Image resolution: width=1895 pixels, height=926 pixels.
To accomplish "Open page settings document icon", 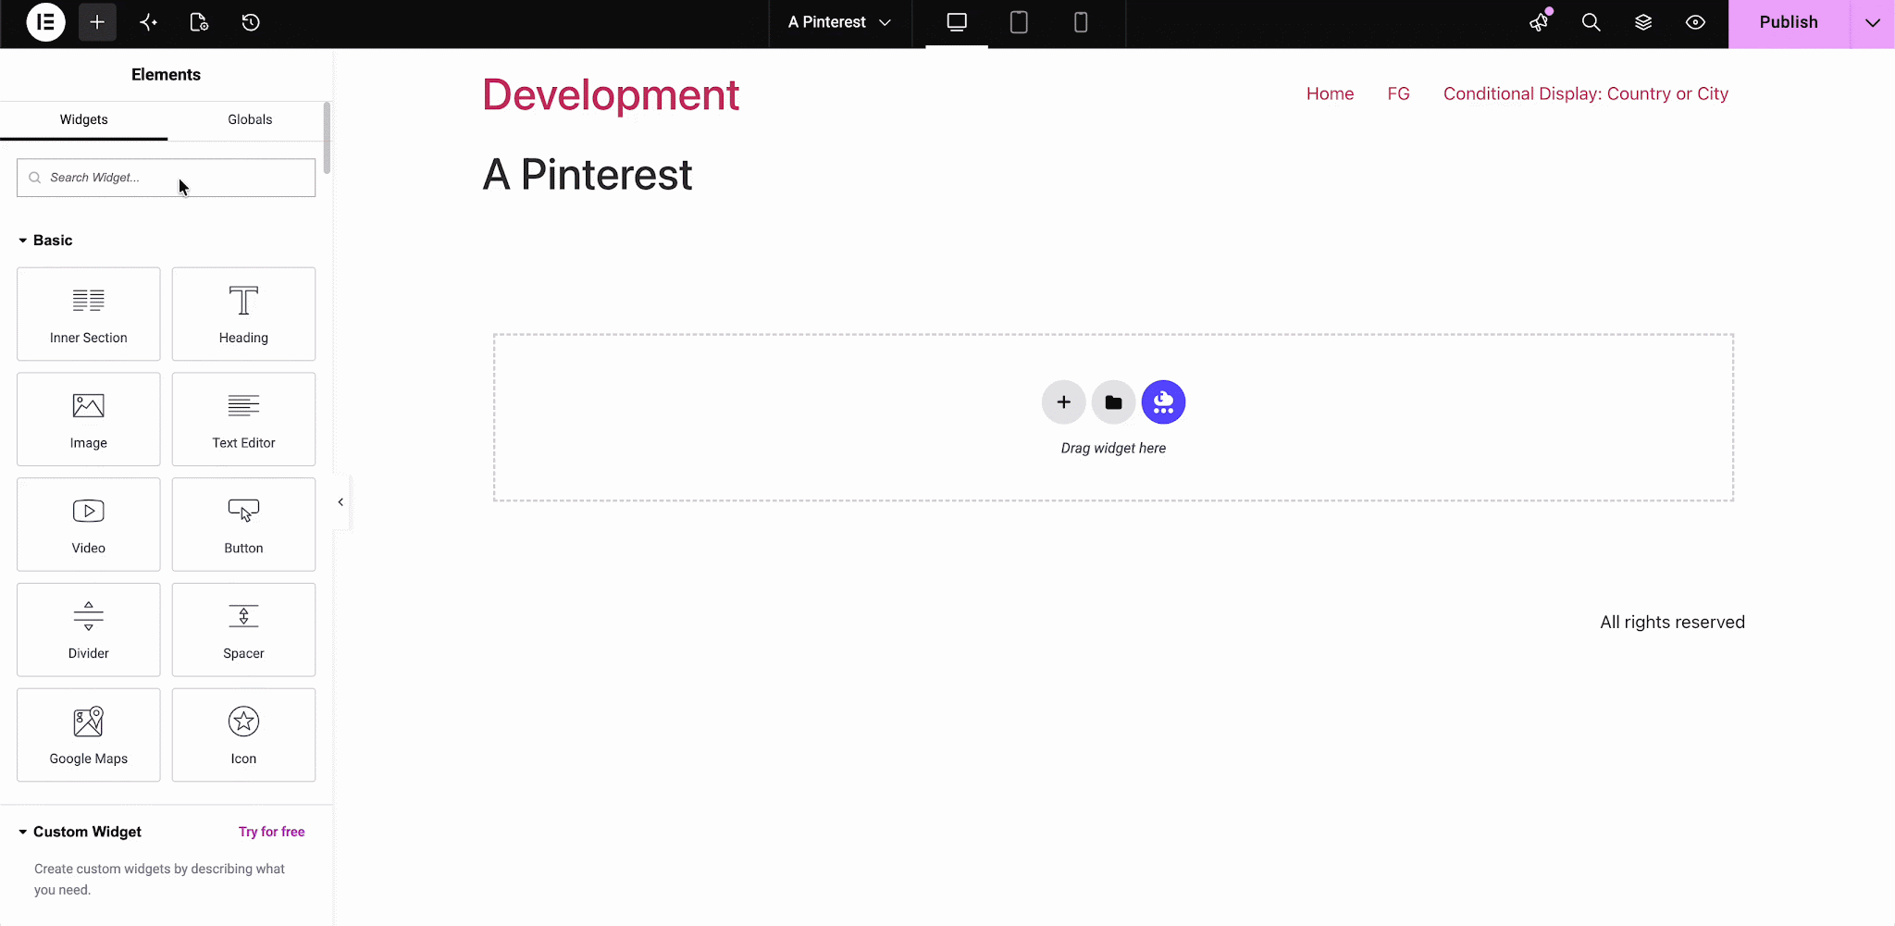I will 199,22.
